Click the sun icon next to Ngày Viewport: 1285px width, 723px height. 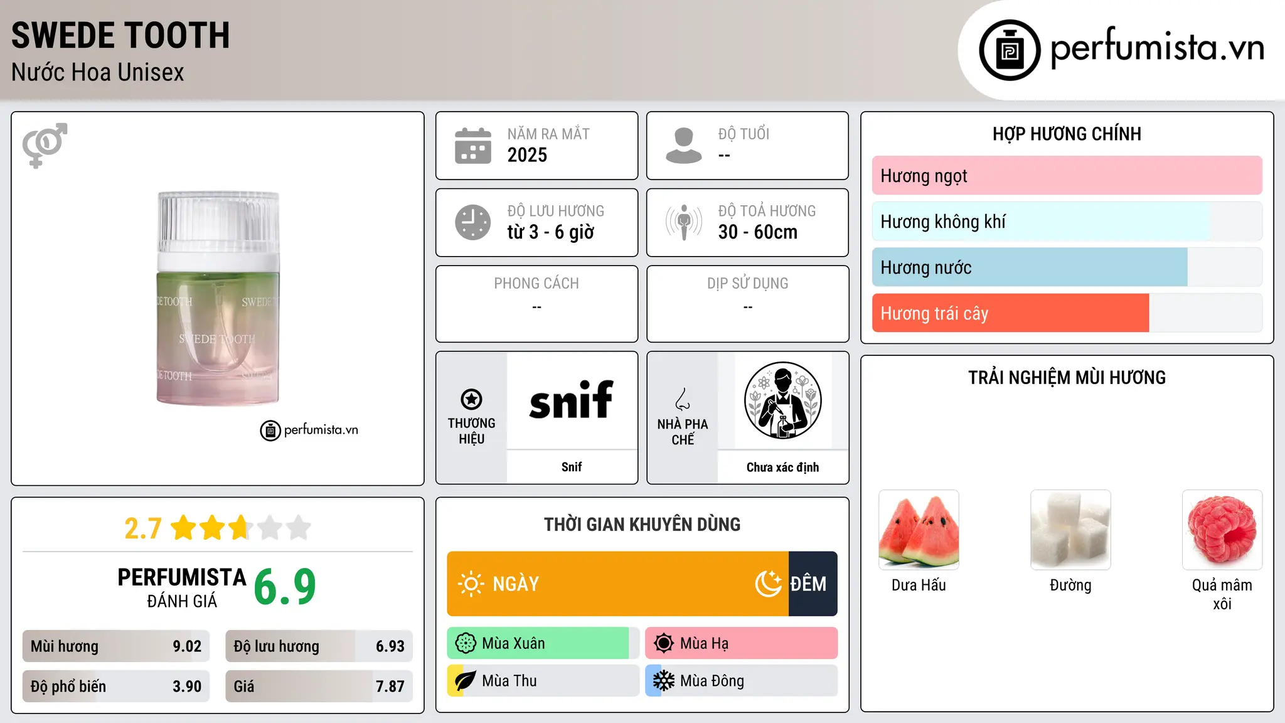coord(471,584)
